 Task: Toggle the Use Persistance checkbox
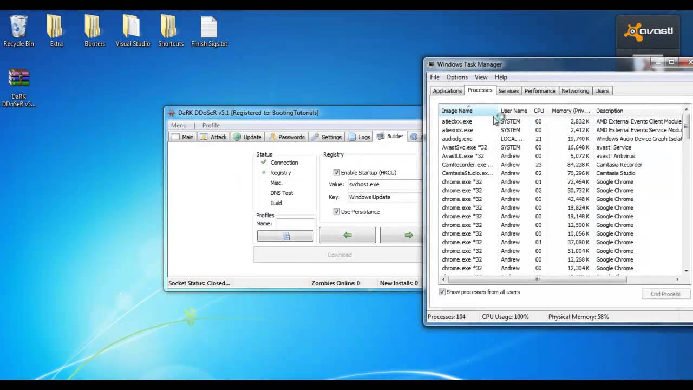337,211
